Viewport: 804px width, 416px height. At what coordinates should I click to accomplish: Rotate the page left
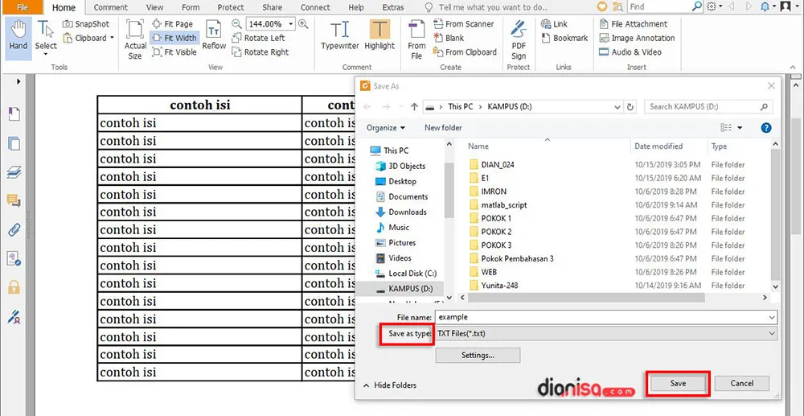(258, 38)
